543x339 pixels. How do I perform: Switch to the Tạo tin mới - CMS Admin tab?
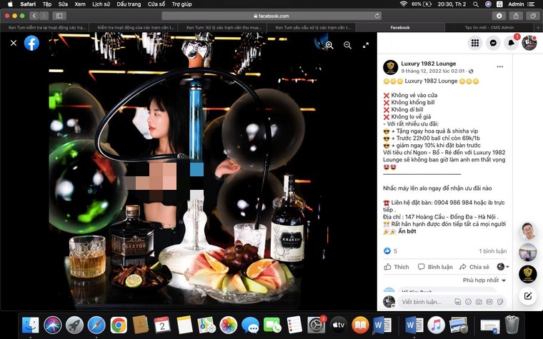tap(489, 27)
